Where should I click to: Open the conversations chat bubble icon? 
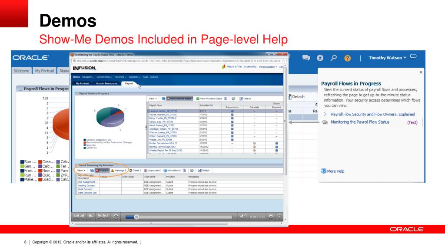click(306, 58)
